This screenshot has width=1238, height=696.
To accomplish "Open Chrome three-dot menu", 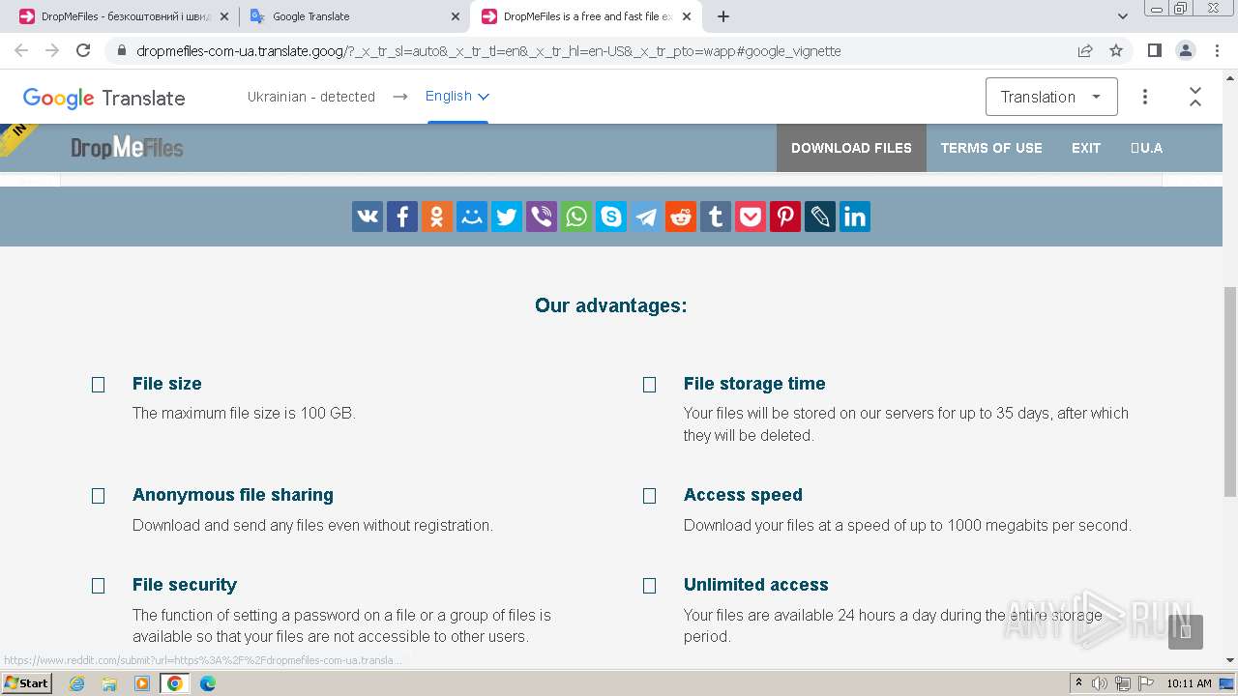I will tap(1217, 50).
